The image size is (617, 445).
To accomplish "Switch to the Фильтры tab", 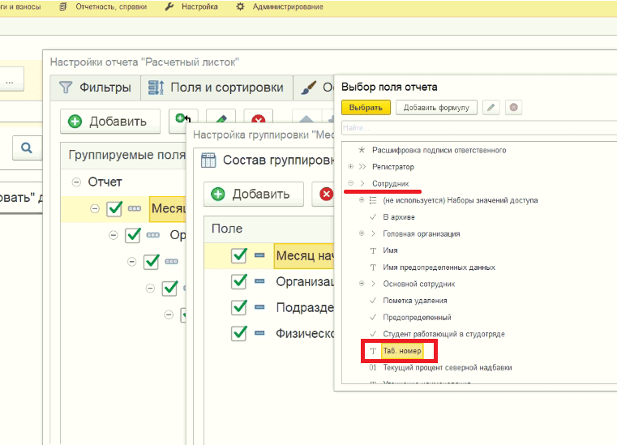I will (x=95, y=88).
